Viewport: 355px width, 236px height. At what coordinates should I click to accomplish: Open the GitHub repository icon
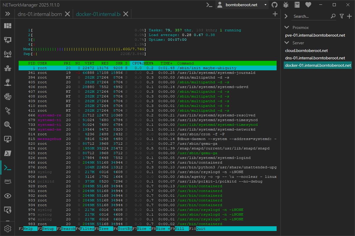[275, 5]
